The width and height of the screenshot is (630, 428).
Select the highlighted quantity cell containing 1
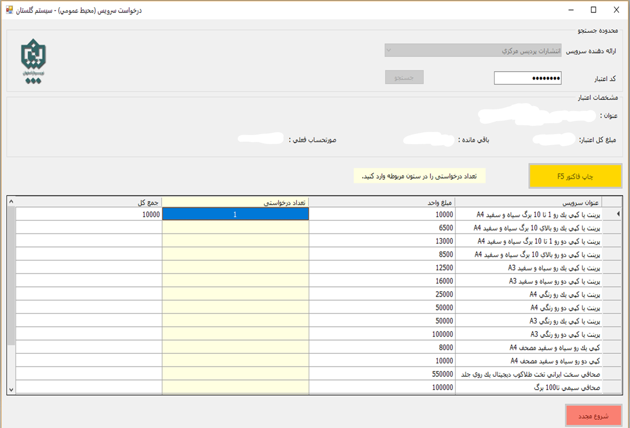[x=235, y=215]
